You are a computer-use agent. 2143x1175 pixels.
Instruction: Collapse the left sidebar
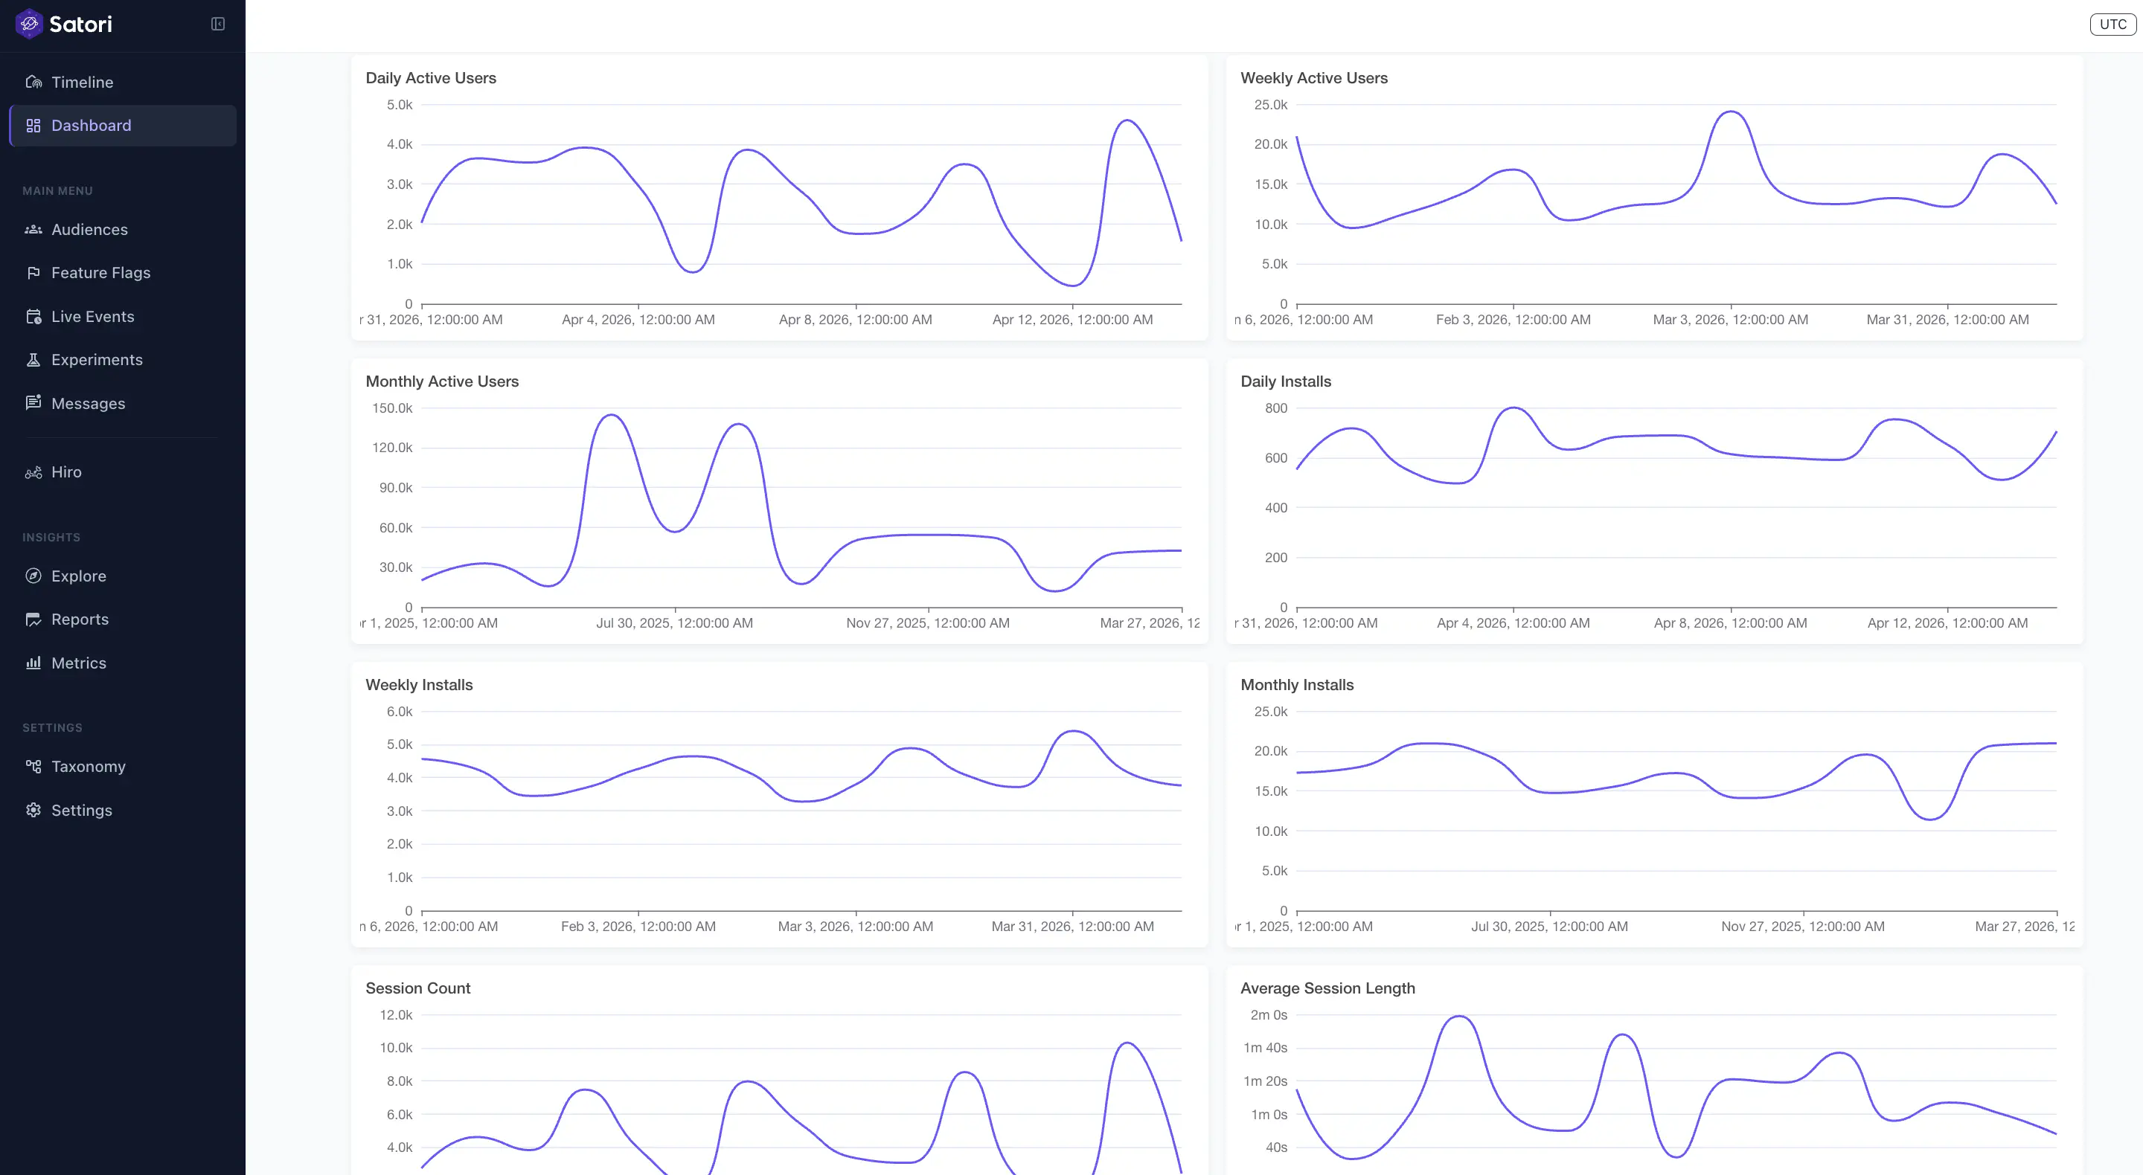217,24
